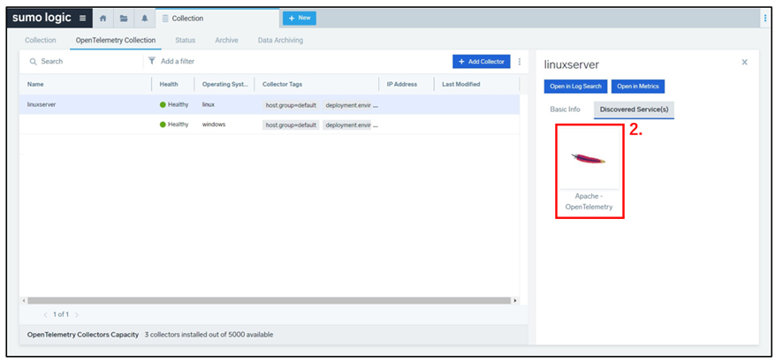Click the windows operating system cell
The height and width of the screenshot is (363, 783).
click(214, 125)
